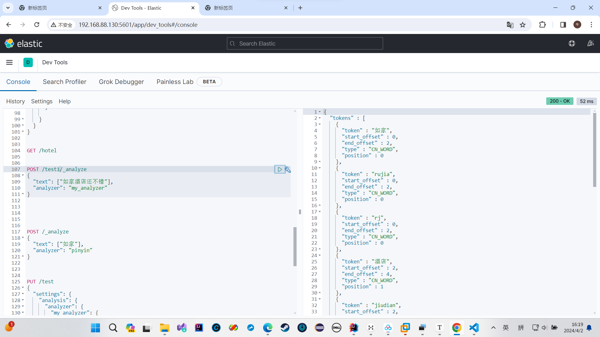Screen dimensions: 600x337
Task: Click the elastic logo
Action: click(x=24, y=43)
